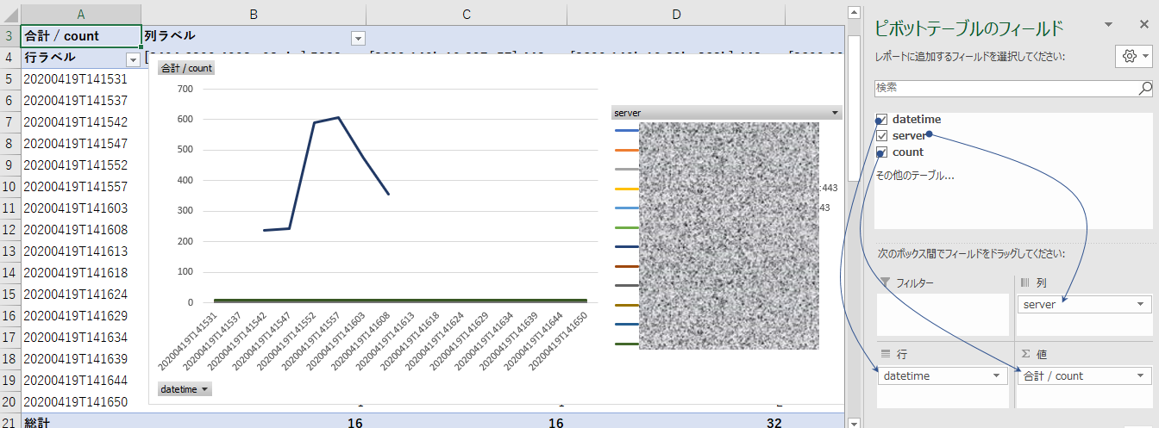Select column header D
This screenshot has height=428, width=1159.
(676, 14)
